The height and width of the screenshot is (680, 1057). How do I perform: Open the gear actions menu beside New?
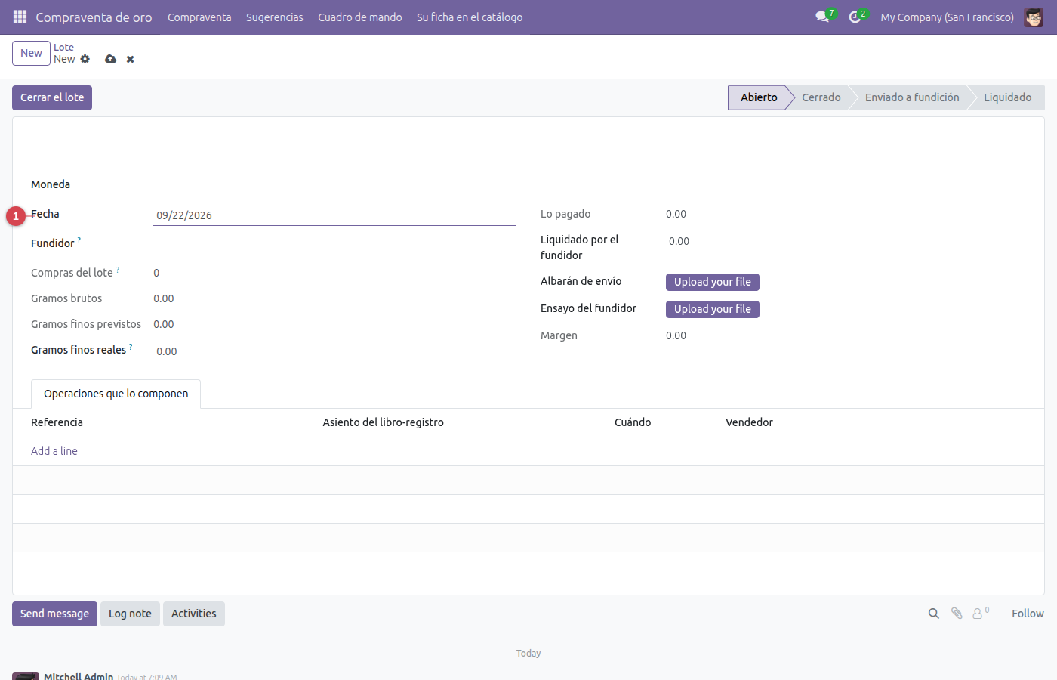(85, 59)
